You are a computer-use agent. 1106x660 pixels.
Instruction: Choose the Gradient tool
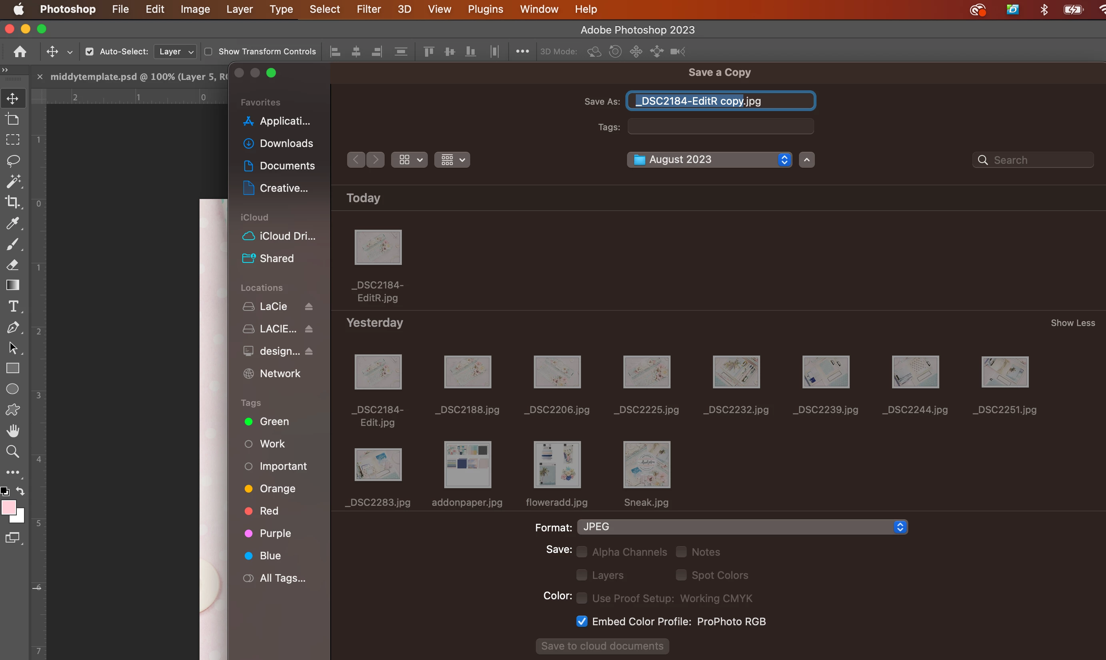[12, 285]
